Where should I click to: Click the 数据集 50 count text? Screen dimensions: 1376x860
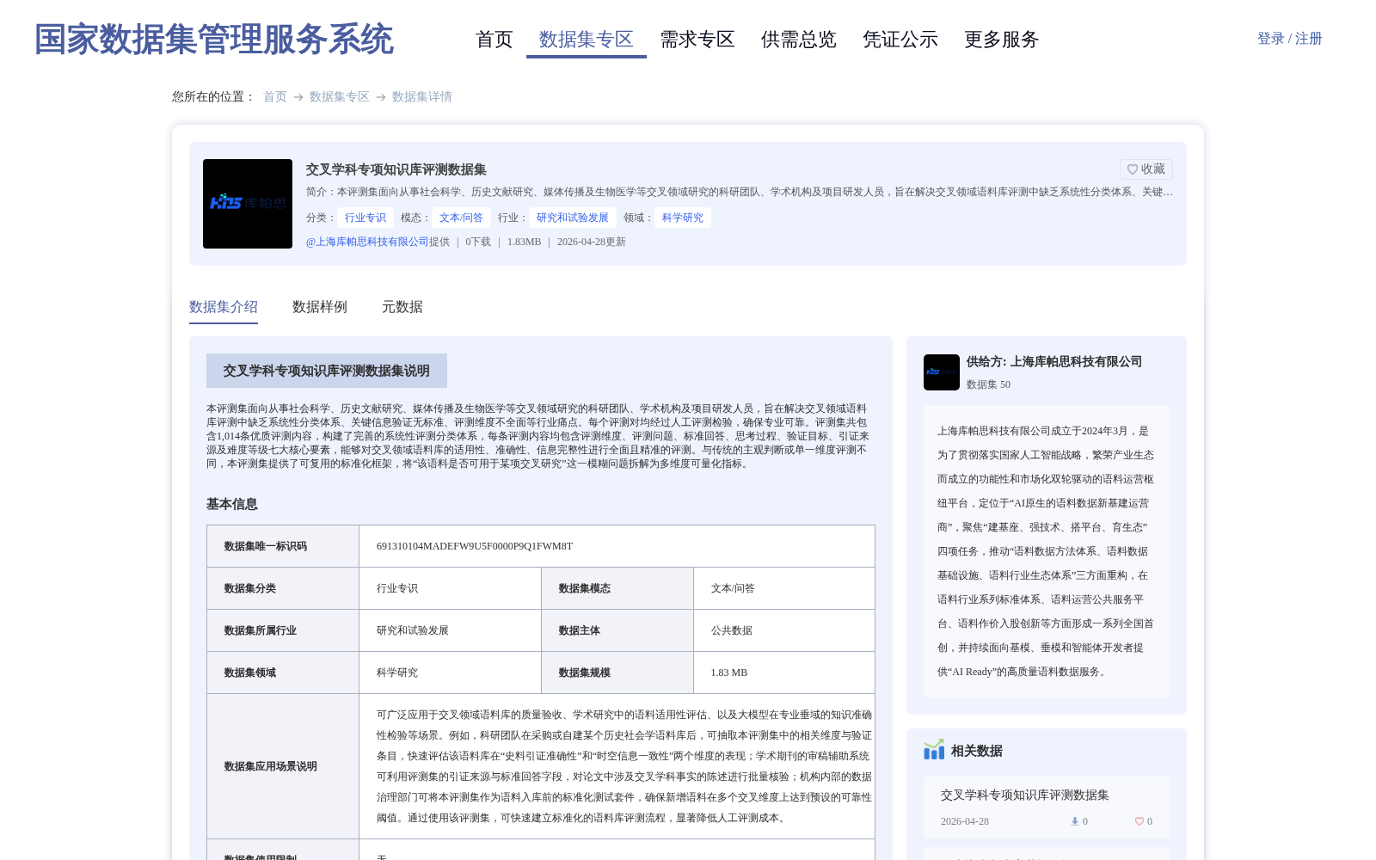[989, 384]
